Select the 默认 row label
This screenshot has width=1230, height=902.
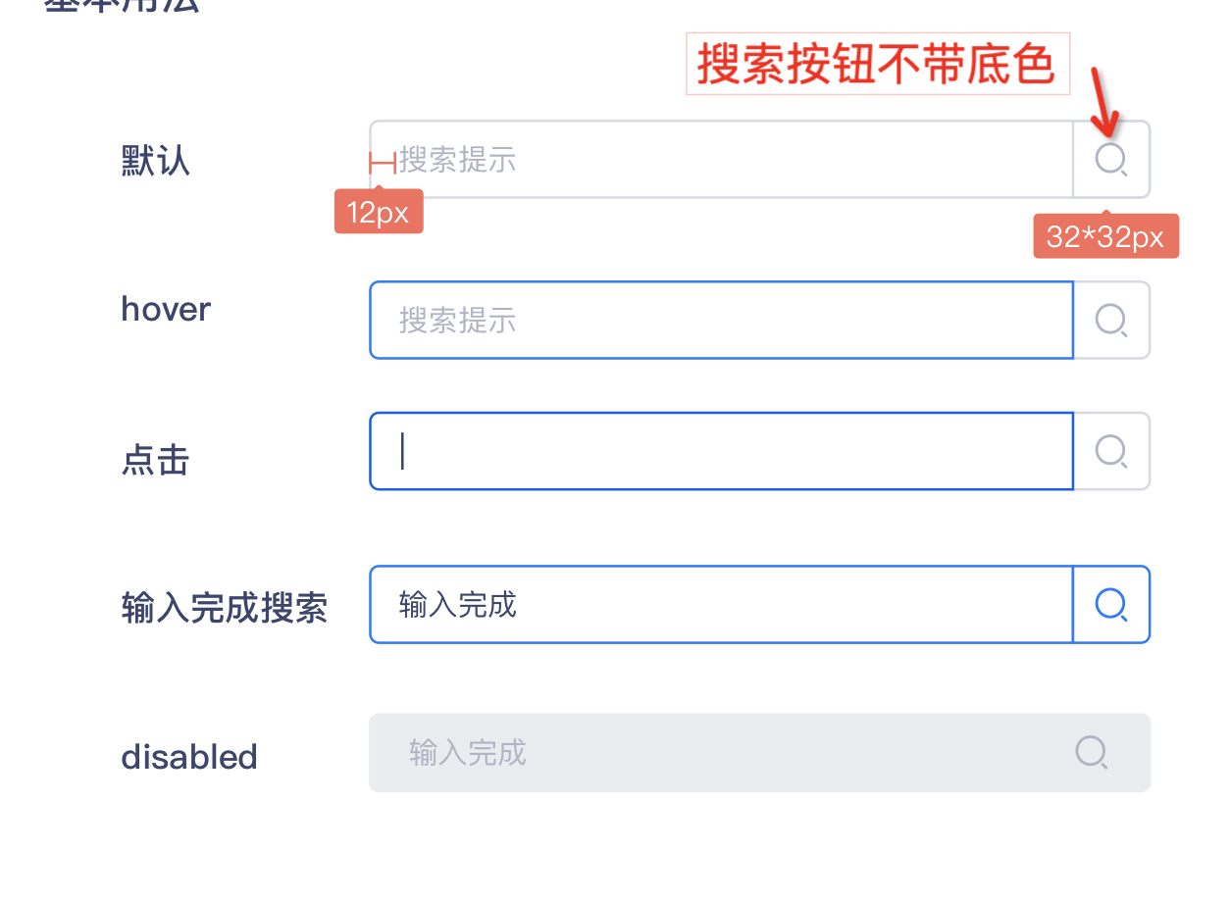click(155, 159)
